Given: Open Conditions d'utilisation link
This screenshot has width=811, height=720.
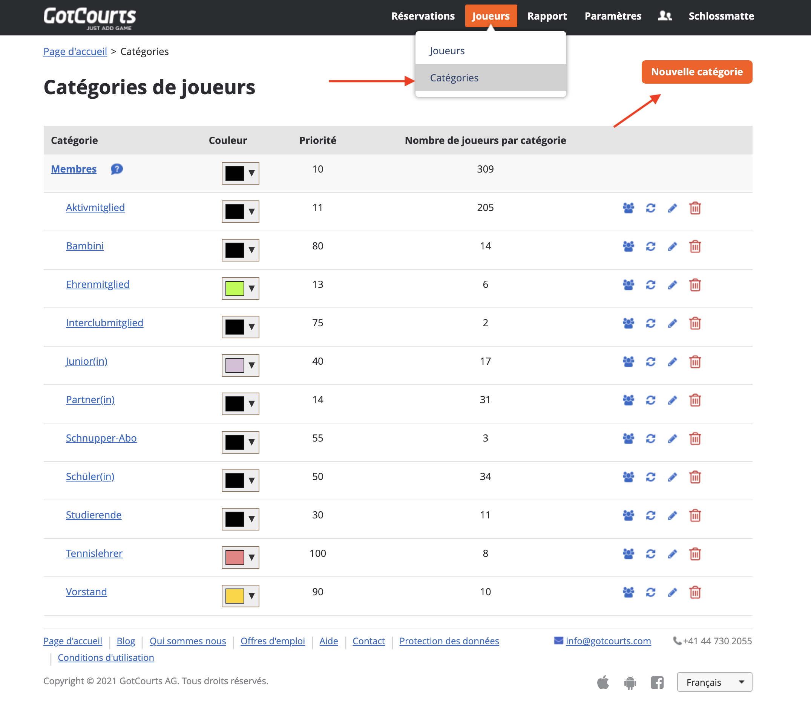Looking at the screenshot, I should (106, 658).
